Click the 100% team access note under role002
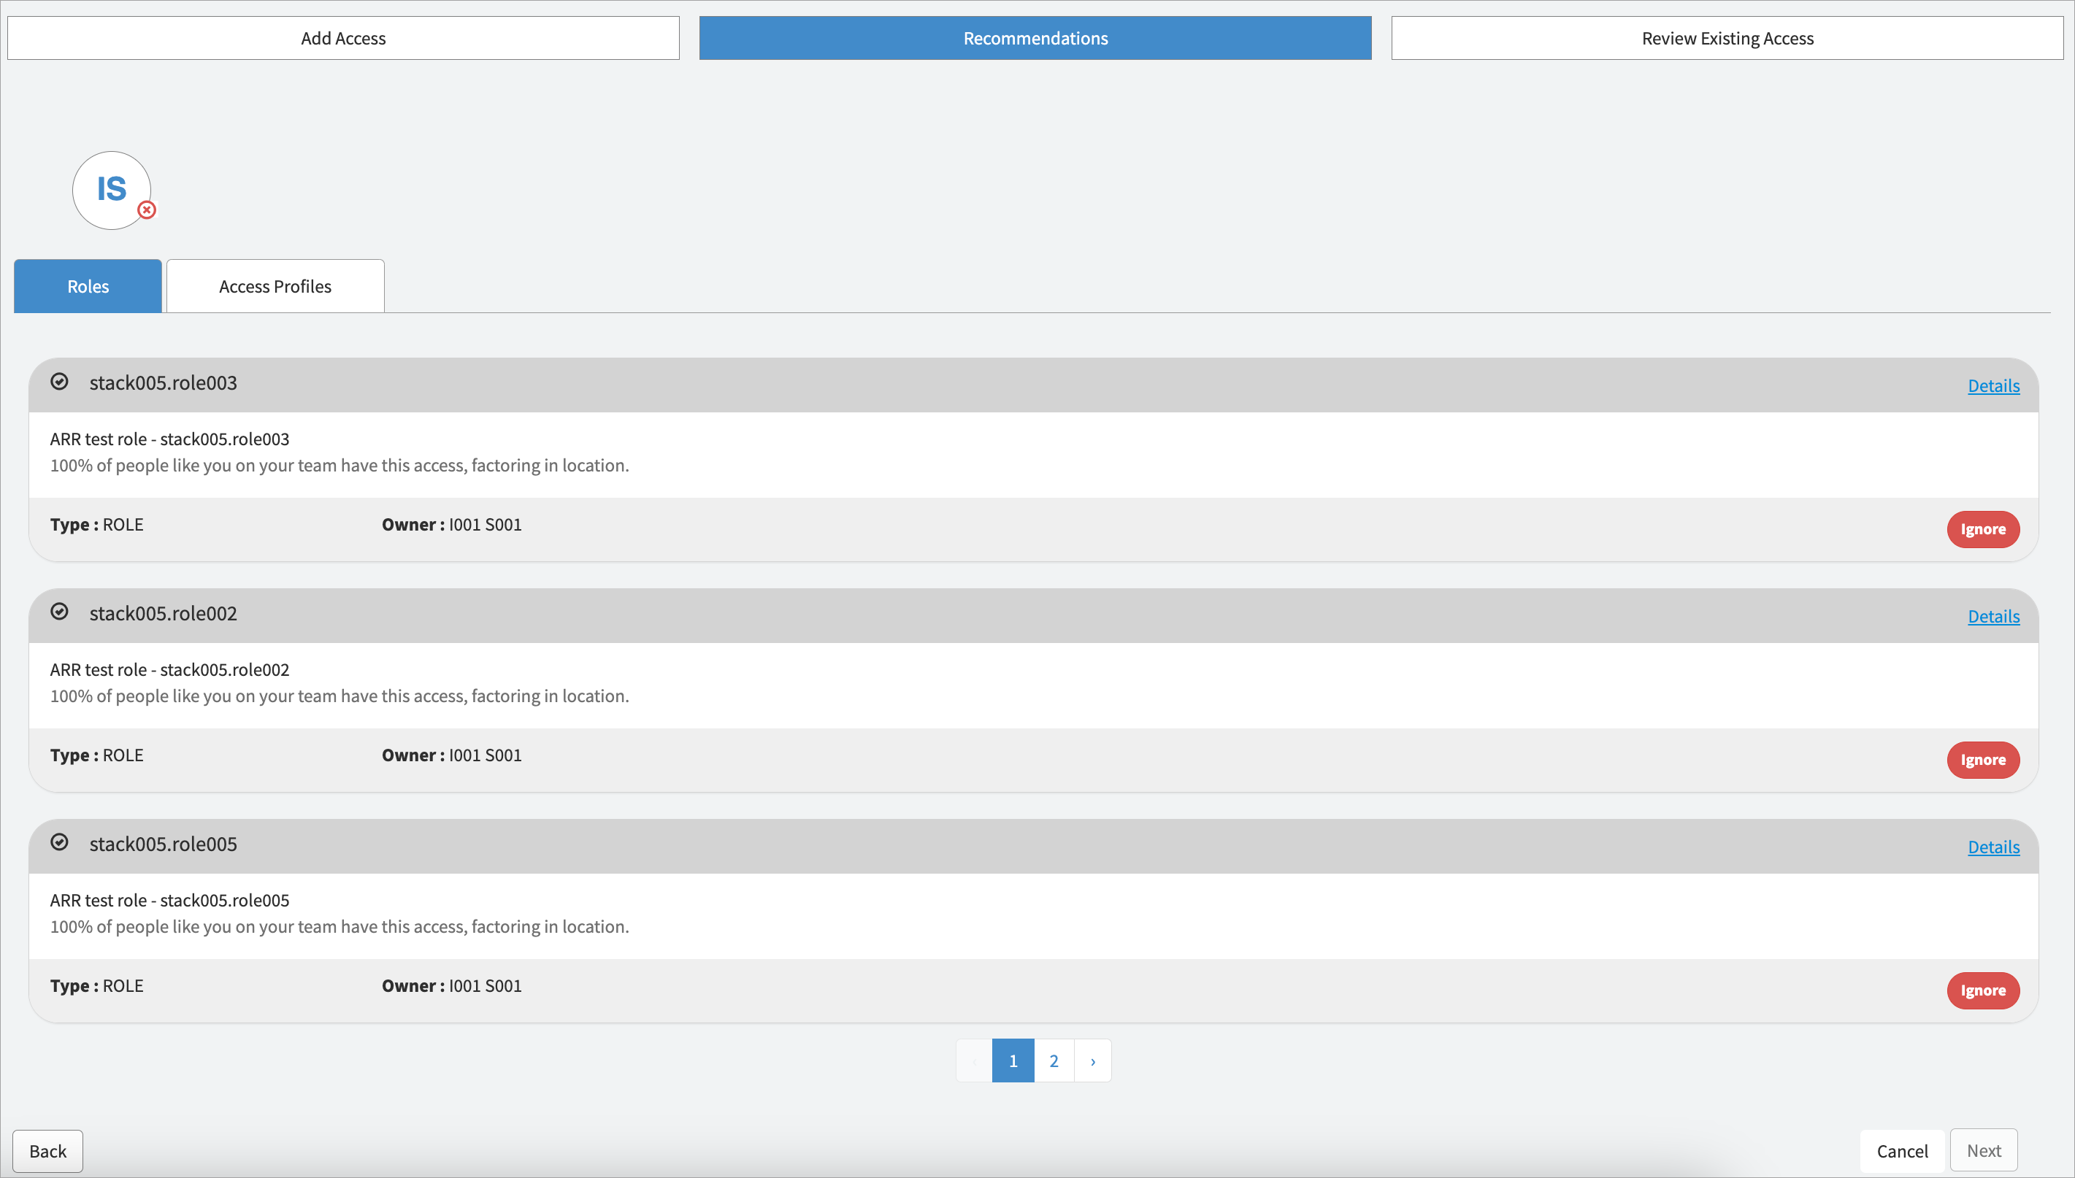 [339, 696]
